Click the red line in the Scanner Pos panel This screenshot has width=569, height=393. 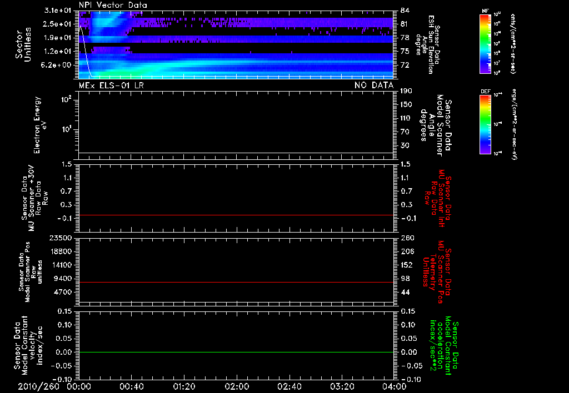pyautogui.click(x=236, y=282)
